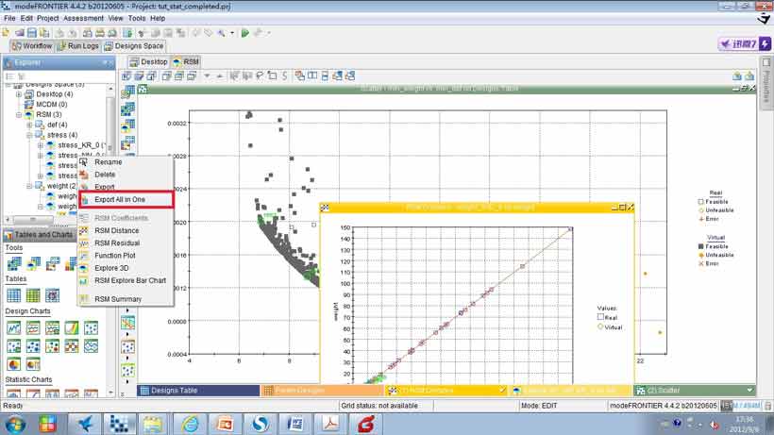The width and height of the screenshot is (774, 435).
Task: Open the second pie chart icon in Design Charts
Action: click(33, 364)
